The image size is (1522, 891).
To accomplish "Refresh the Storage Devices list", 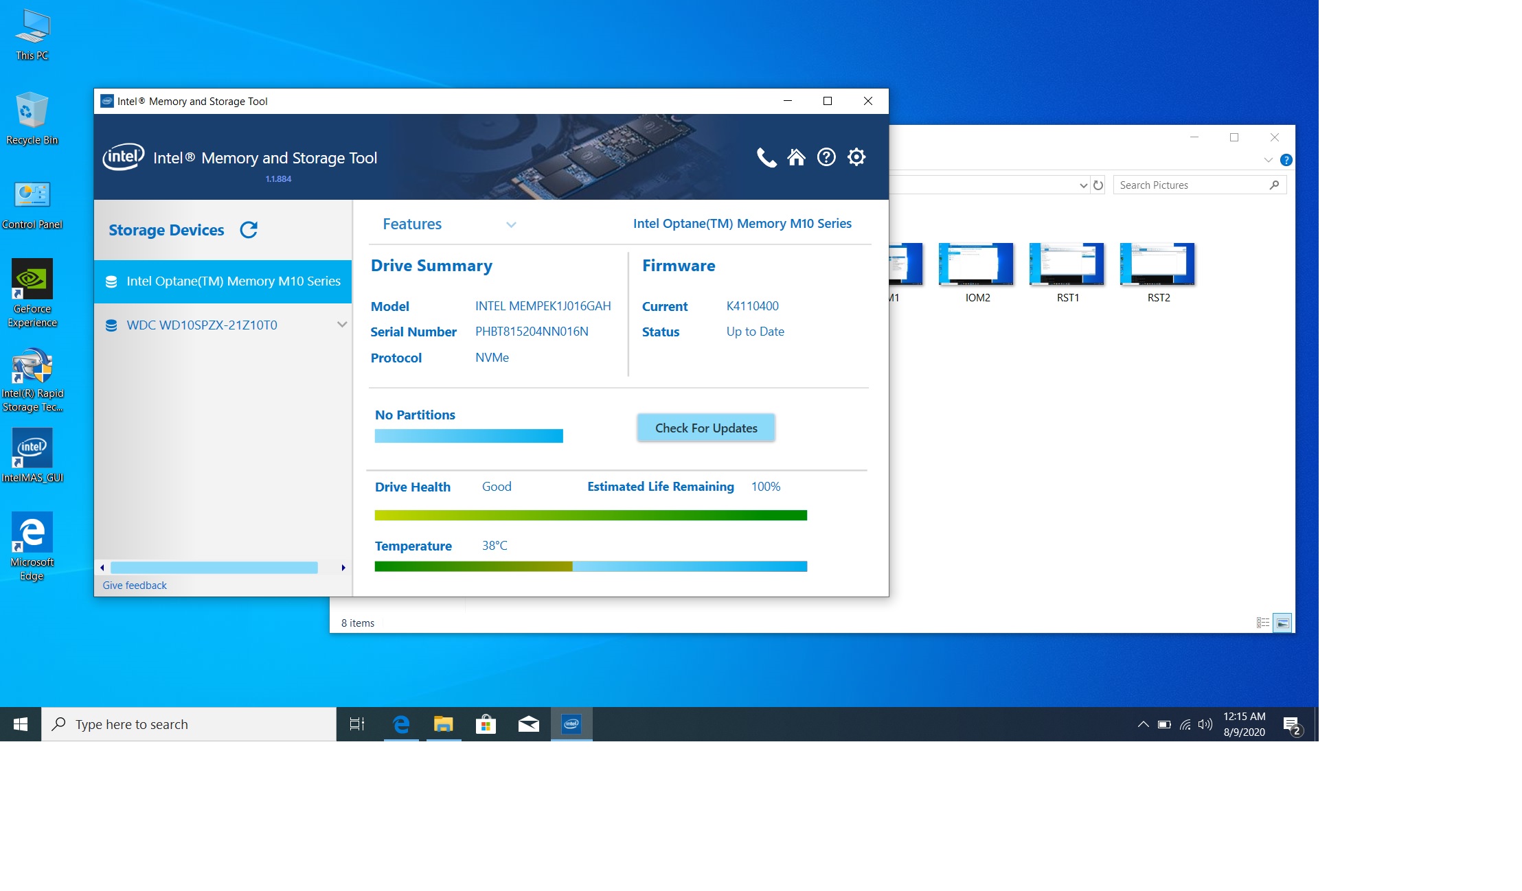I will [x=249, y=230].
